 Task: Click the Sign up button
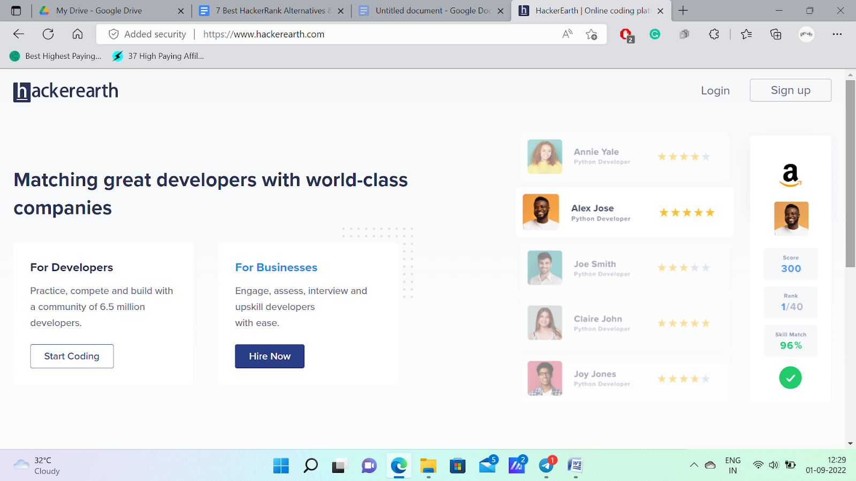[790, 90]
